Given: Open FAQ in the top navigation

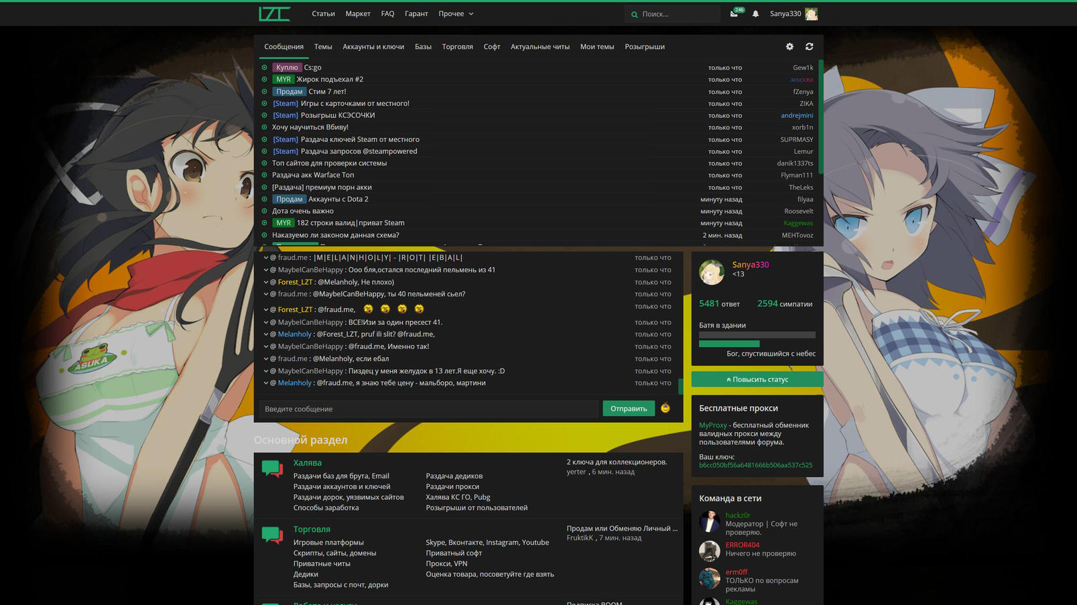Looking at the screenshot, I should [x=387, y=13].
